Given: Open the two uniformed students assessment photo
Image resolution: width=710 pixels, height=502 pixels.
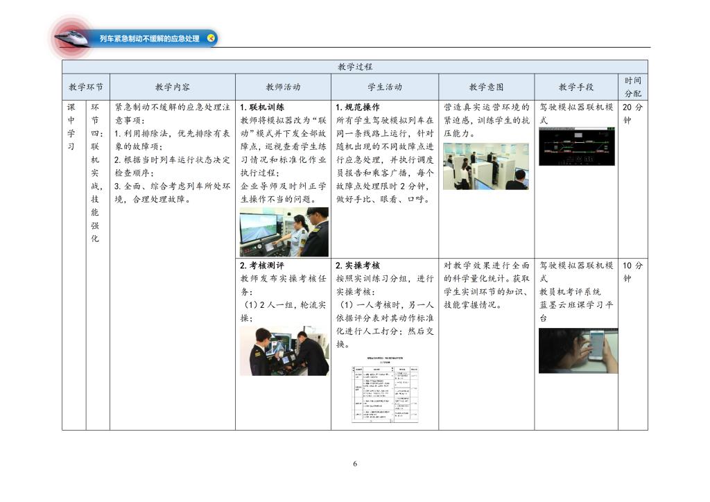Looking at the screenshot, I should pos(284,351).
